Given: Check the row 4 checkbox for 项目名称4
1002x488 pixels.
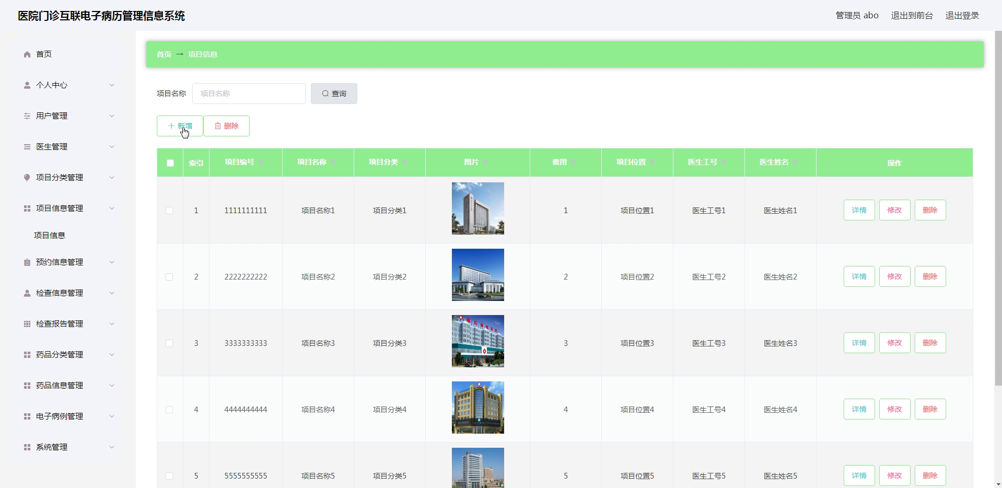Looking at the screenshot, I should tap(169, 410).
